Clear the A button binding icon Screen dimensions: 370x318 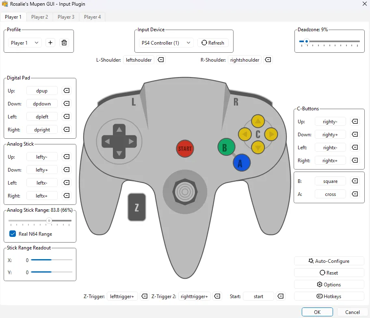point(355,194)
